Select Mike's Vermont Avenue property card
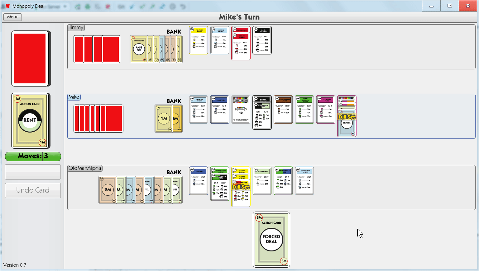479x271 pixels. (199, 110)
